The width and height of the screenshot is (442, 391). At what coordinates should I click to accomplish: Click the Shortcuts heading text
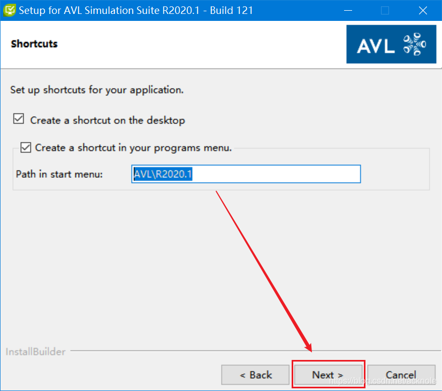[x=34, y=44]
